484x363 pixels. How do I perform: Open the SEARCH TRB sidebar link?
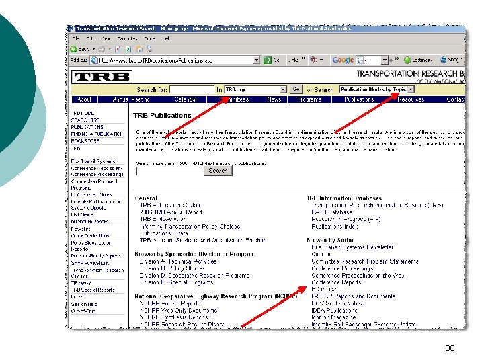85,120
